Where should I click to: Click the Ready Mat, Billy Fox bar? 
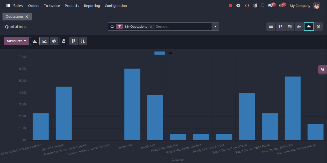178,137
